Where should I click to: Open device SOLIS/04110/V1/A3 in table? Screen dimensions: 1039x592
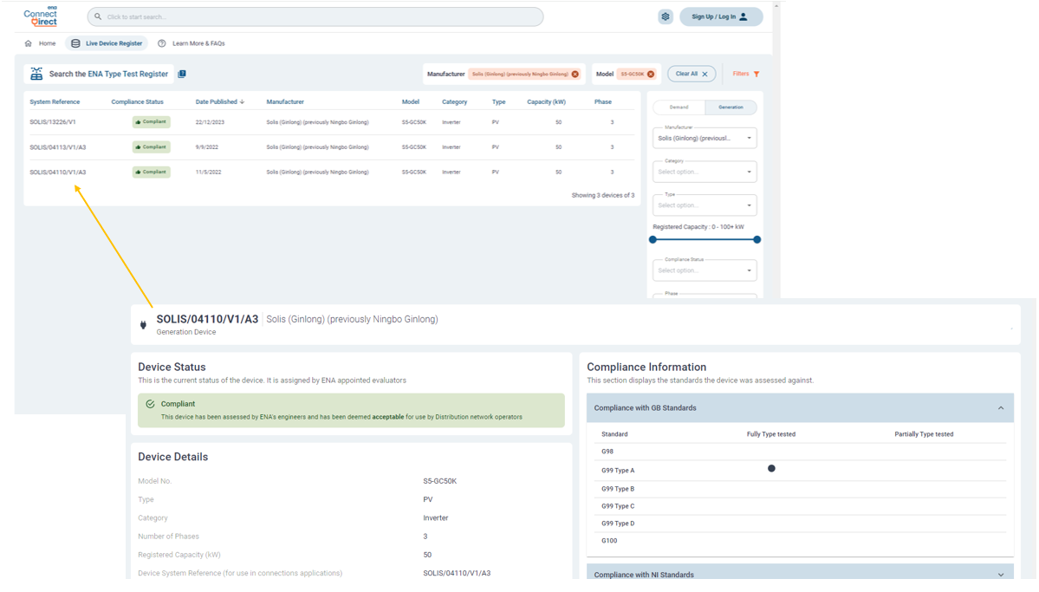click(58, 172)
